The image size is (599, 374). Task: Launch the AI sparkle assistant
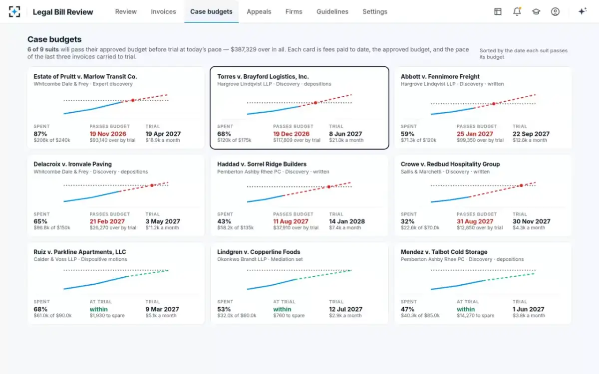[x=582, y=11]
